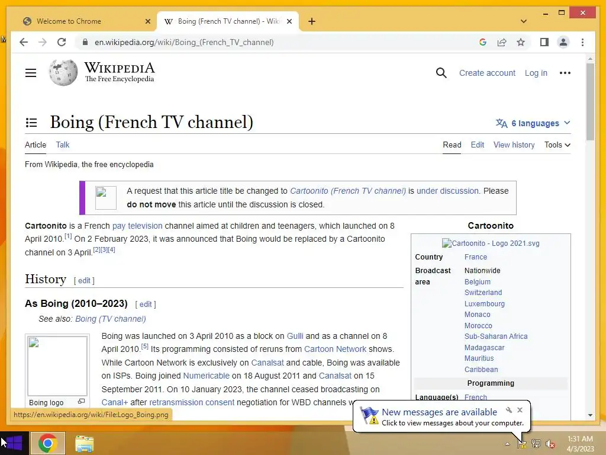
Task: Open the Sub-Saharan Africa infobox link
Action: coord(496,337)
